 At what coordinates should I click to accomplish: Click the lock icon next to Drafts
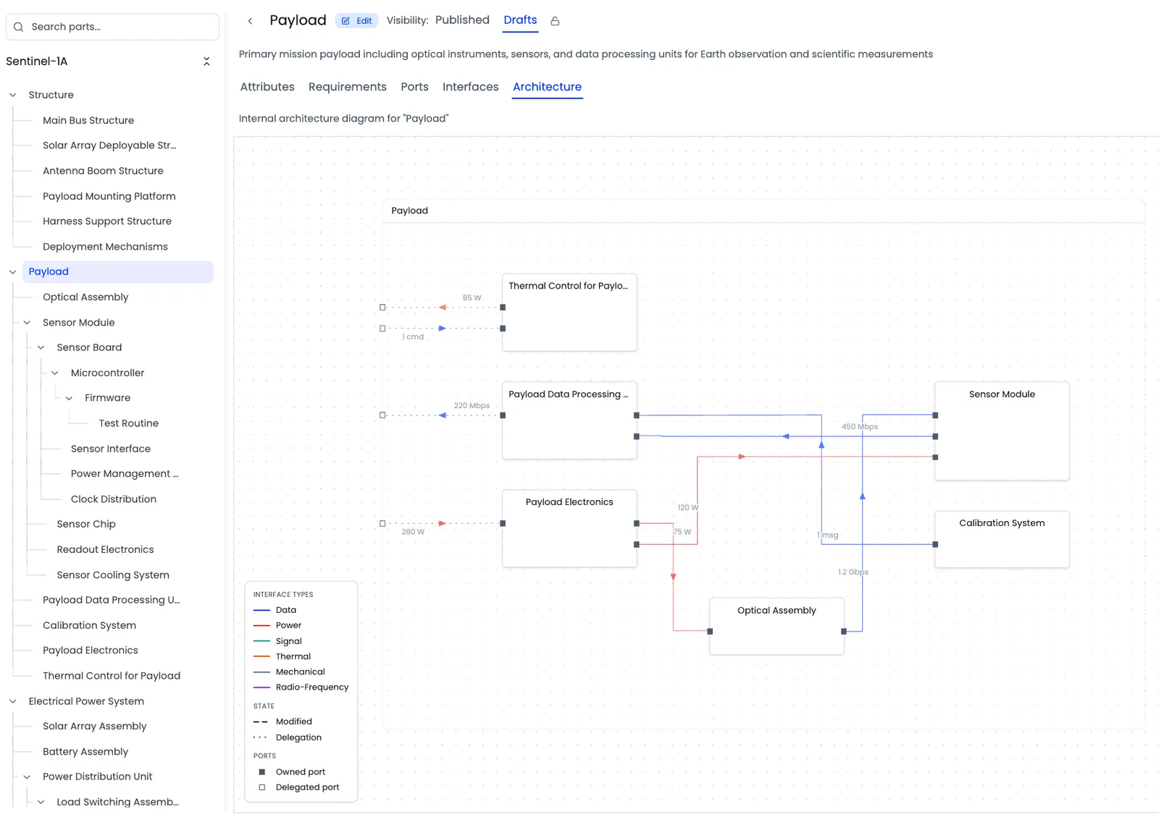click(555, 21)
